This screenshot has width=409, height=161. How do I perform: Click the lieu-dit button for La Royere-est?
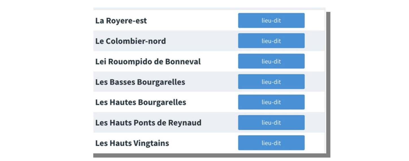click(x=271, y=21)
